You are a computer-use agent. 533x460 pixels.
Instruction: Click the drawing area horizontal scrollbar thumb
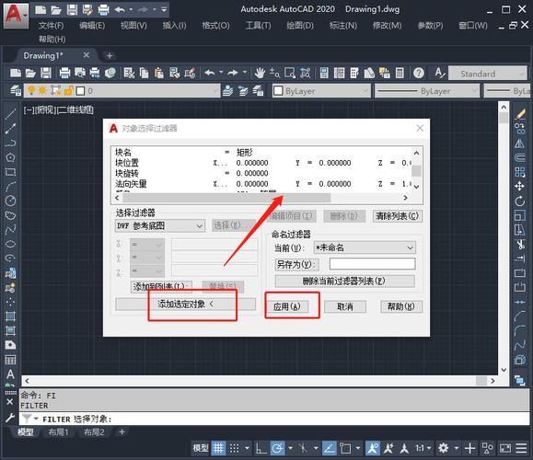tap(481, 381)
